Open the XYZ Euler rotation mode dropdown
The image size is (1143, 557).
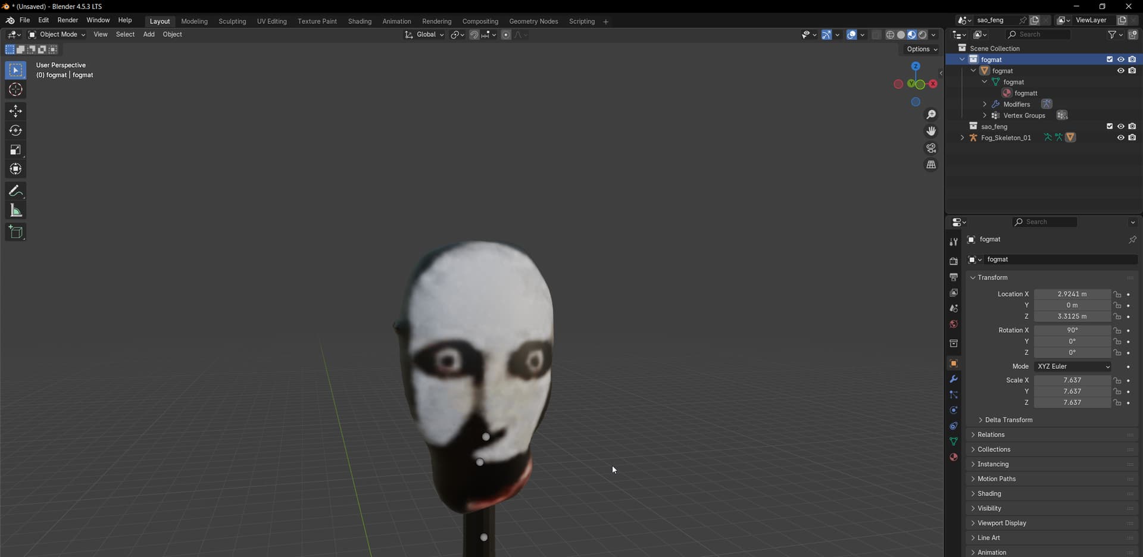pos(1073,367)
